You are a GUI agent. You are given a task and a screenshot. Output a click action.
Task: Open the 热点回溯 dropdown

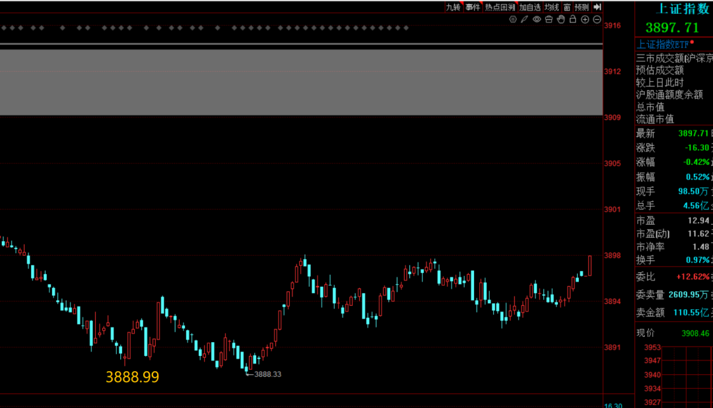[x=500, y=7]
